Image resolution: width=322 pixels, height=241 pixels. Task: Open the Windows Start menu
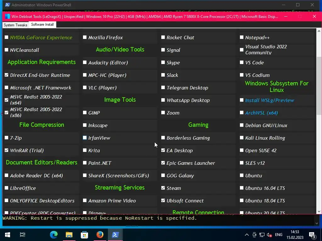(x=8, y=235)
